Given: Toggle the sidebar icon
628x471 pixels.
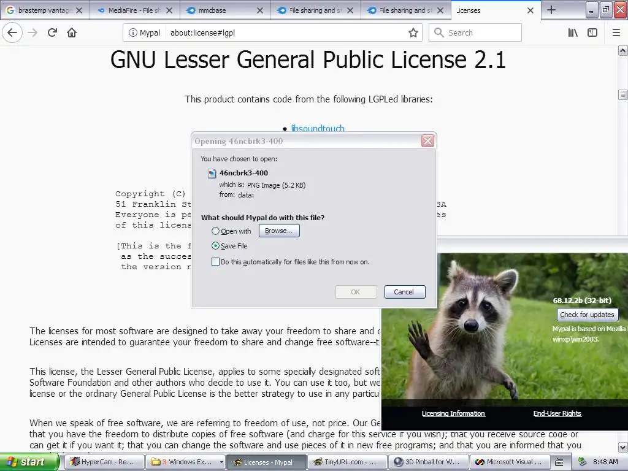Looking at the screenshot, I should (x=592, y=33).
